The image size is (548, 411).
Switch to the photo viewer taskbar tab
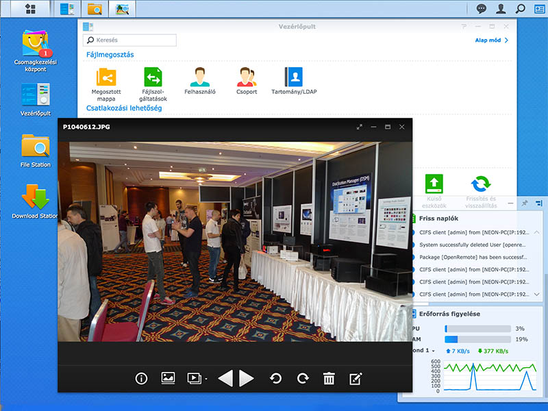point(122,9)
